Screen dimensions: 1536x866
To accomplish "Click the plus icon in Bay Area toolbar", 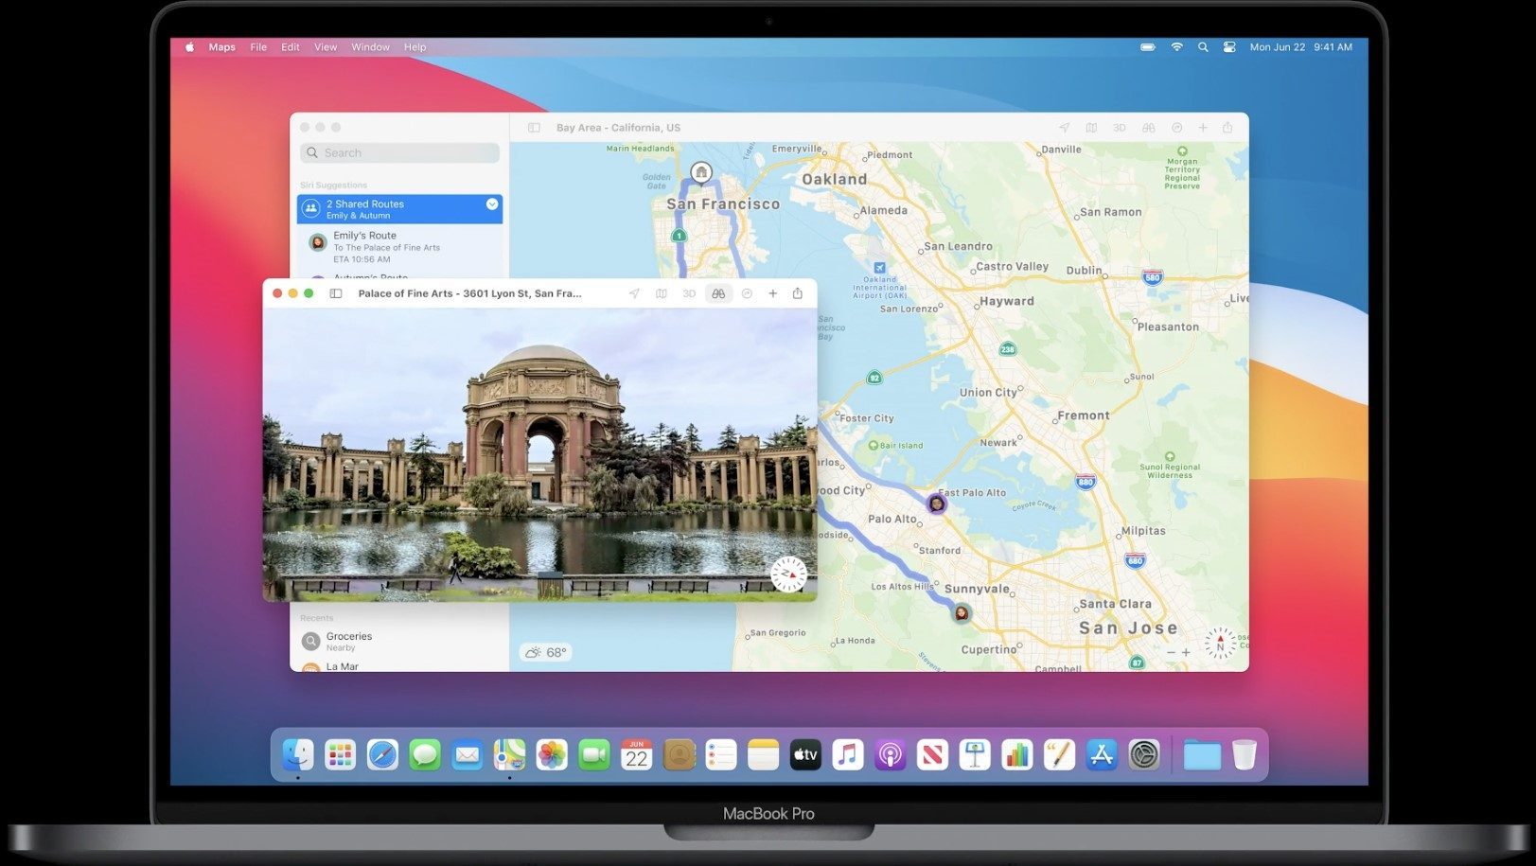I will coord(1203,128).
